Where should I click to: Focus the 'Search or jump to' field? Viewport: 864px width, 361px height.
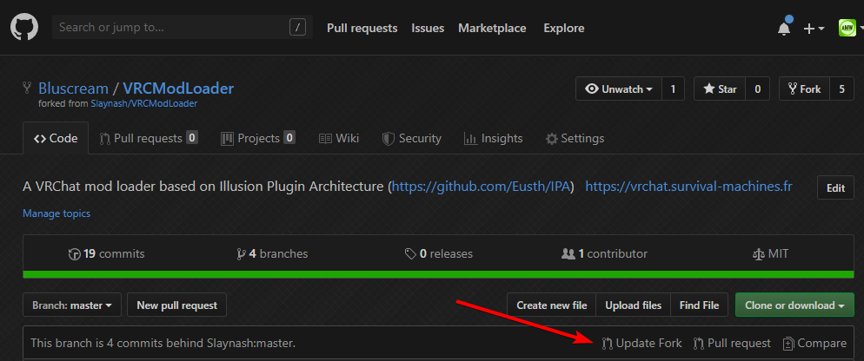(x=183, y=27)
